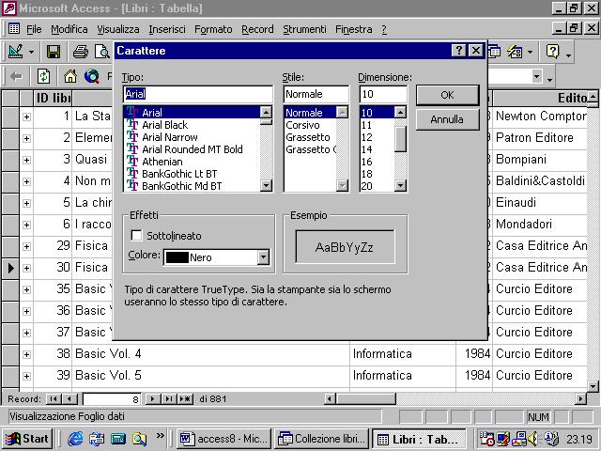Viewport: 601px width, 451px height.
Task: Click the Refresh page icon
Action: pyautogui.click(x=43, y=76)
